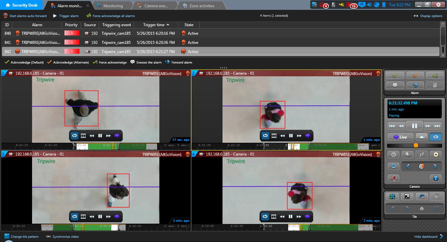Toggle the loop button in tile 1 overlay controls
This screenshot has height=242, width=447.
75,136
